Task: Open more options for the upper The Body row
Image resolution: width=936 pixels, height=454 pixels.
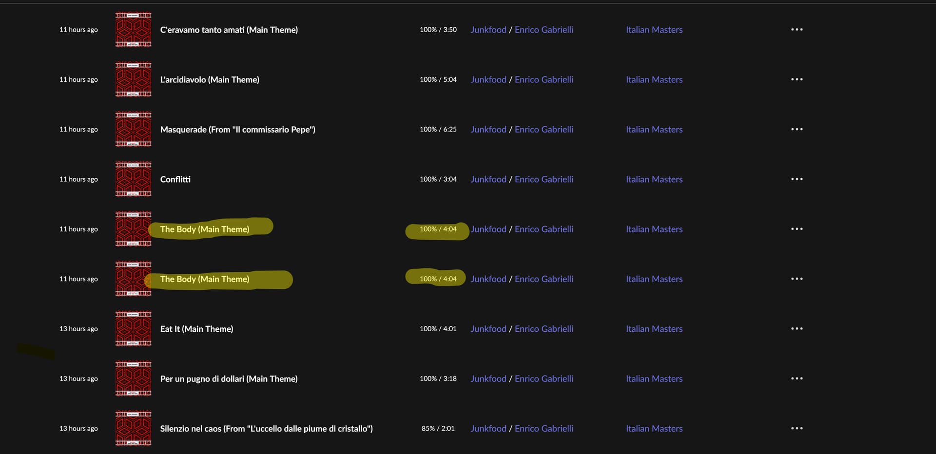Action: (797, 229)
